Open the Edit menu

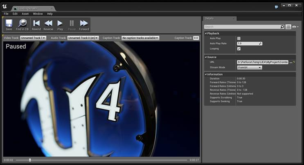pyautogui.click(x=15, y=14)
